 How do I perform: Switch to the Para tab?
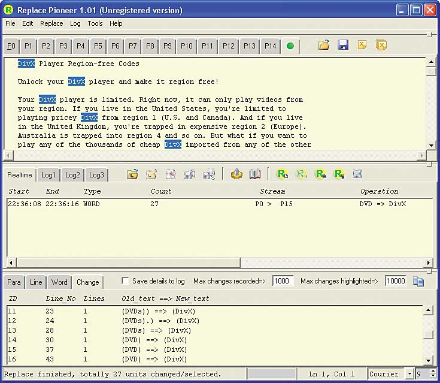14,282
